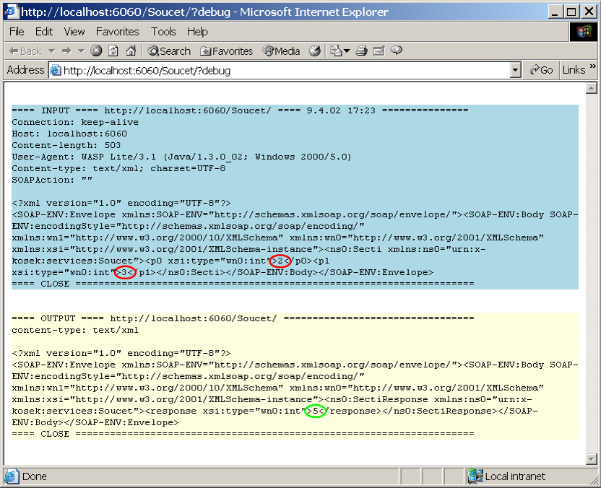
Task: Click the '==== INPUT ====' header line
Action: click(x=240, y=110)
